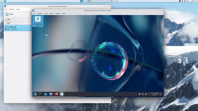Click the host panel rightmost power icon
198x111 pixels.
[x=197, y=1]
